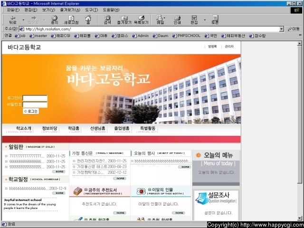The width and height of the screenshot is (304, 228).
Task: Click the Edit (편집) toolbar icon
Action: tap(194, 20)
